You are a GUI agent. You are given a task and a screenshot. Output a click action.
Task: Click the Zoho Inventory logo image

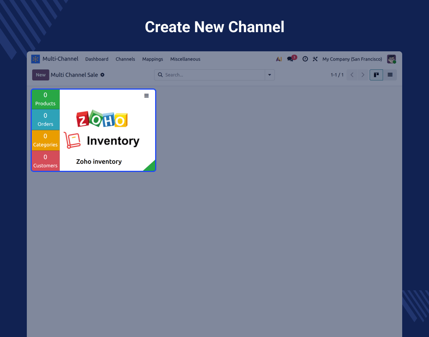[102, 129]
